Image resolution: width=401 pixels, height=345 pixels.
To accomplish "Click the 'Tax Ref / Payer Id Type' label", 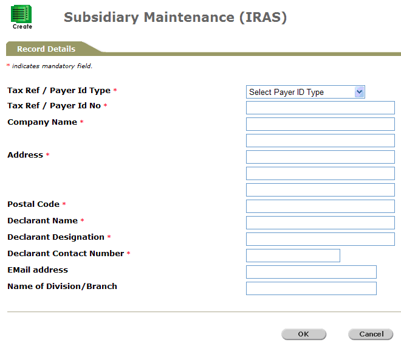I will click(59, 91).
